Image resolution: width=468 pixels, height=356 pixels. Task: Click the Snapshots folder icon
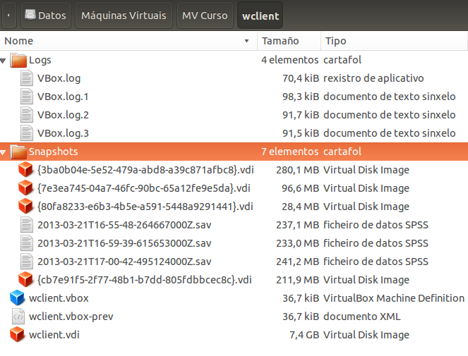pyautogui.click(x=18, y=152)
